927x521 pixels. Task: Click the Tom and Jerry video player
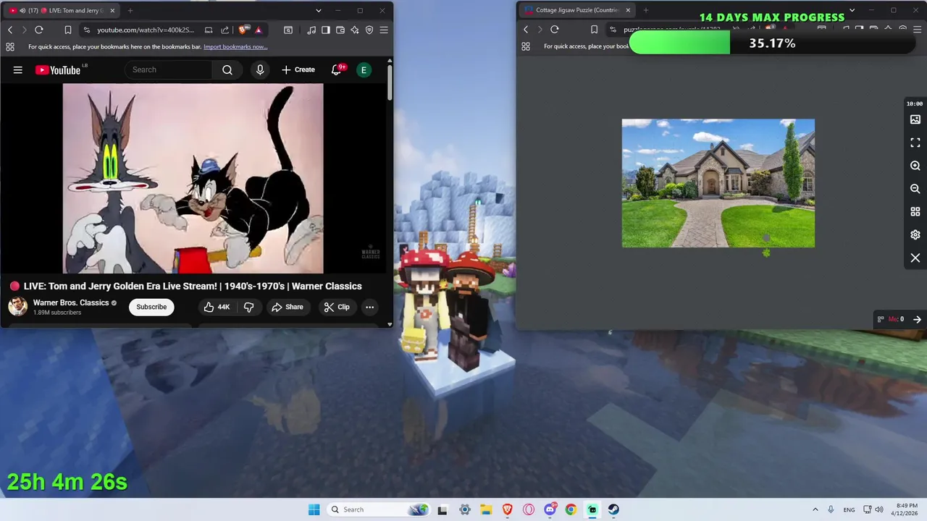[x=193, y=178]
